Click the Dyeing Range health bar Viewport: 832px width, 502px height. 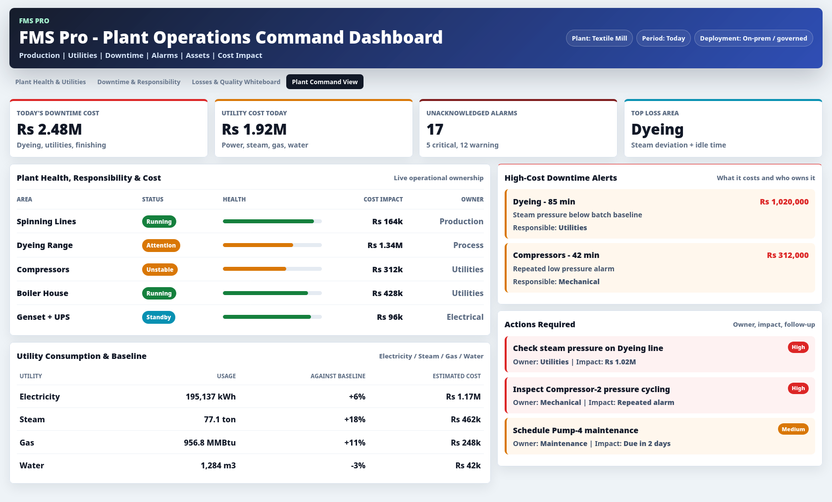(x=272, y=245)
